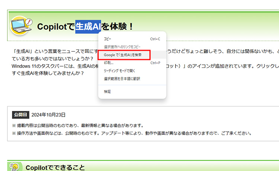Click the word Copilotで in the main heading
Image resolution: width=279 pixels, height=171 pixels.
(56, 27)
